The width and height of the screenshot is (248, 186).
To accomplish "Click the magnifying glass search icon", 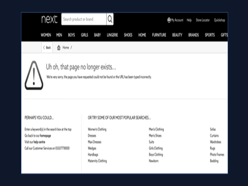I will coord(110,19).
